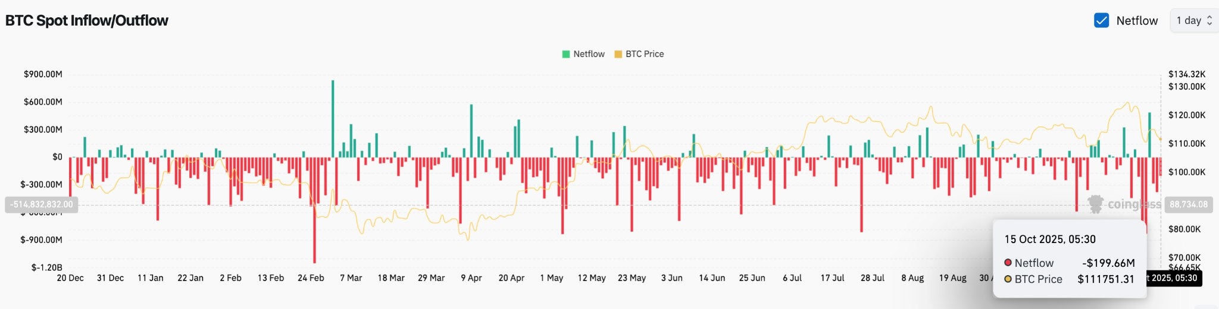Viewport: 1219px width, 309px height.
Task: Click the green Netflow legend swatch
Action: (566, 54)
